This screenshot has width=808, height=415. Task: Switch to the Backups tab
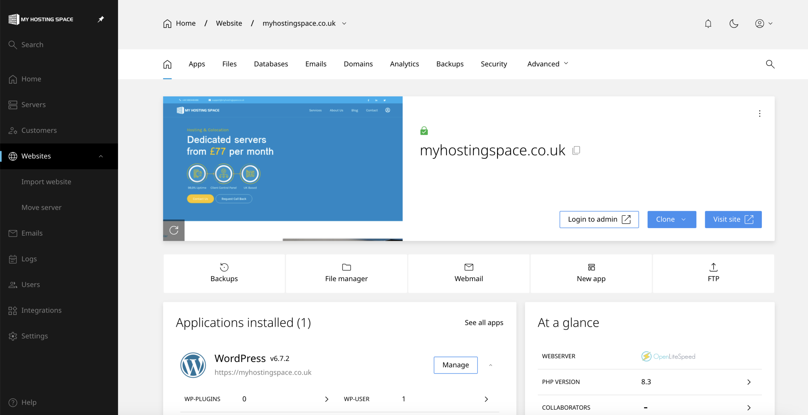coord(450,64)
